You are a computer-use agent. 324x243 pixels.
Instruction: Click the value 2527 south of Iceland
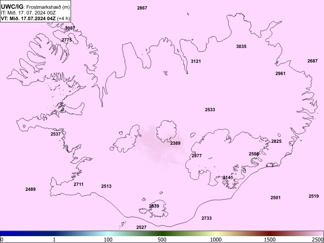click(x=141, y=227)
